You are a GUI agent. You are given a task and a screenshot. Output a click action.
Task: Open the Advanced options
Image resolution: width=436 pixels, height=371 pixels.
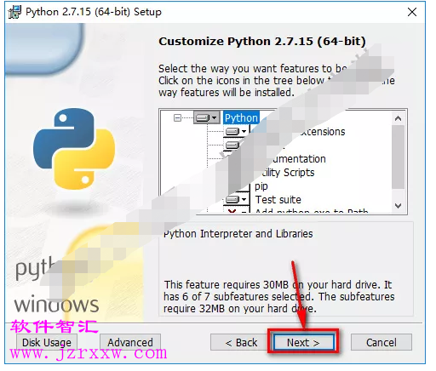(x=130, y=342)
